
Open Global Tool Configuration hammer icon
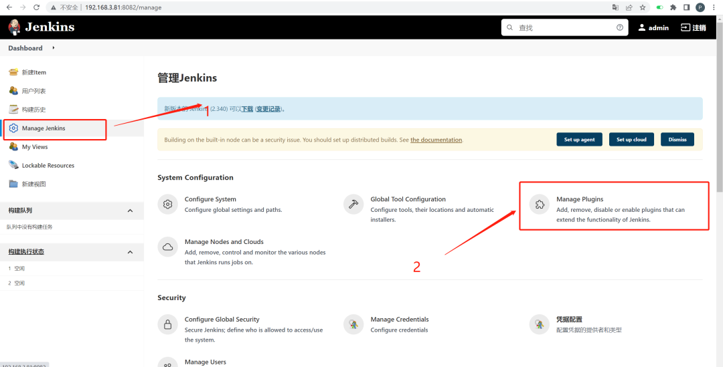click(353, 204)
